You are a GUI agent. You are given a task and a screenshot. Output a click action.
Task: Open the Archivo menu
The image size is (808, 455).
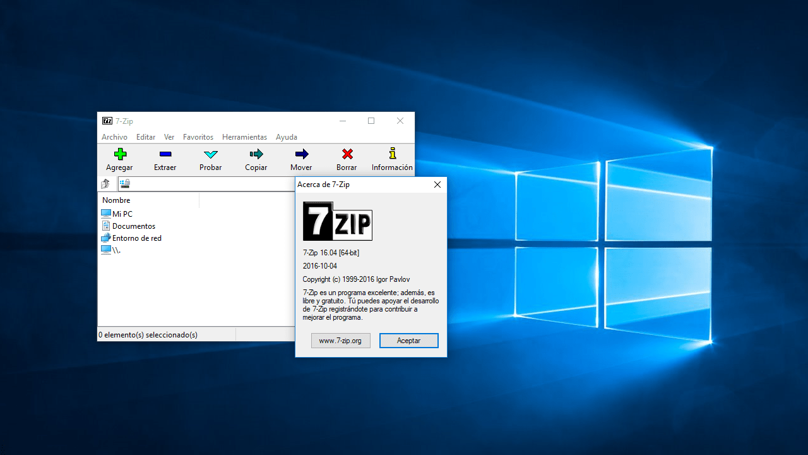(114, 136)
